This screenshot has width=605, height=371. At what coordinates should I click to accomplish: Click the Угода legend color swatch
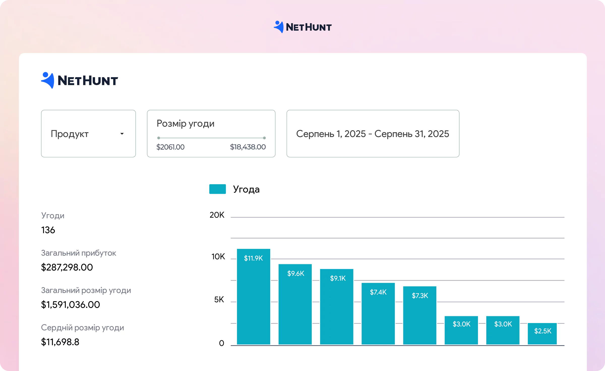(x=217, y=189)
